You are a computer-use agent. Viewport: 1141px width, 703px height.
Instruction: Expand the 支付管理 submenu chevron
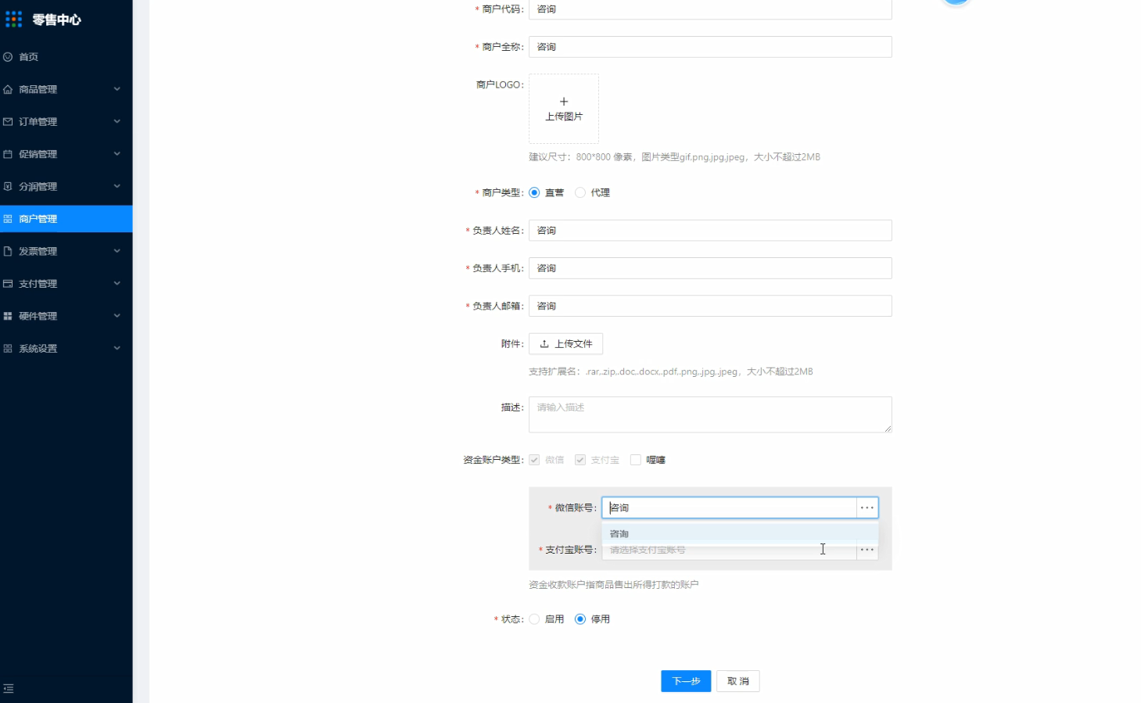117,283
